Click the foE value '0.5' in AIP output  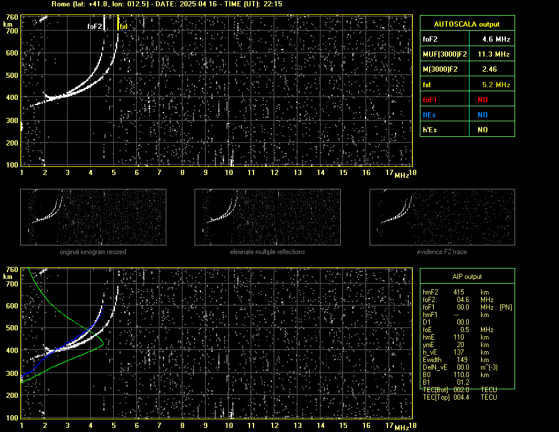coord(465,330)
